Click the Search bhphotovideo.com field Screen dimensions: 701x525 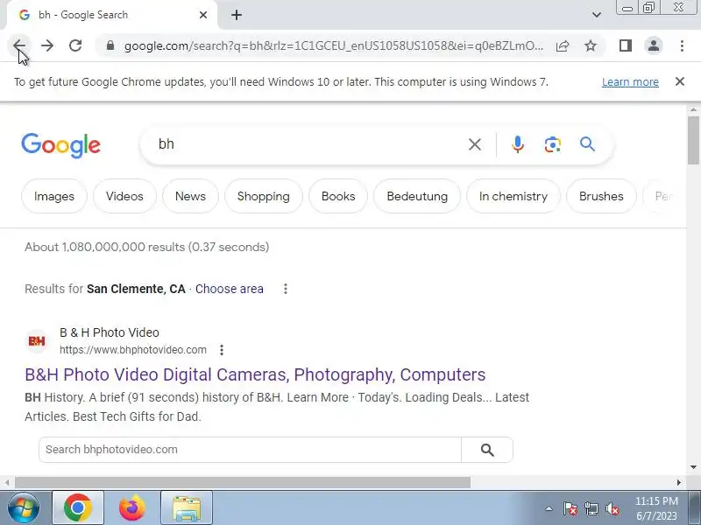250,450
